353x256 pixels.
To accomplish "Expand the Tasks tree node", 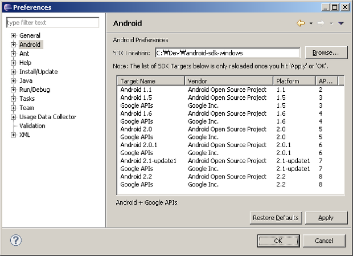I will tap(13, 99).
